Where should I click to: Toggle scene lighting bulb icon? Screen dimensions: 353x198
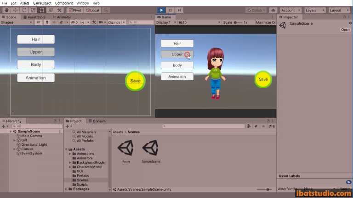pyautogui.click(x=46, y=22)
